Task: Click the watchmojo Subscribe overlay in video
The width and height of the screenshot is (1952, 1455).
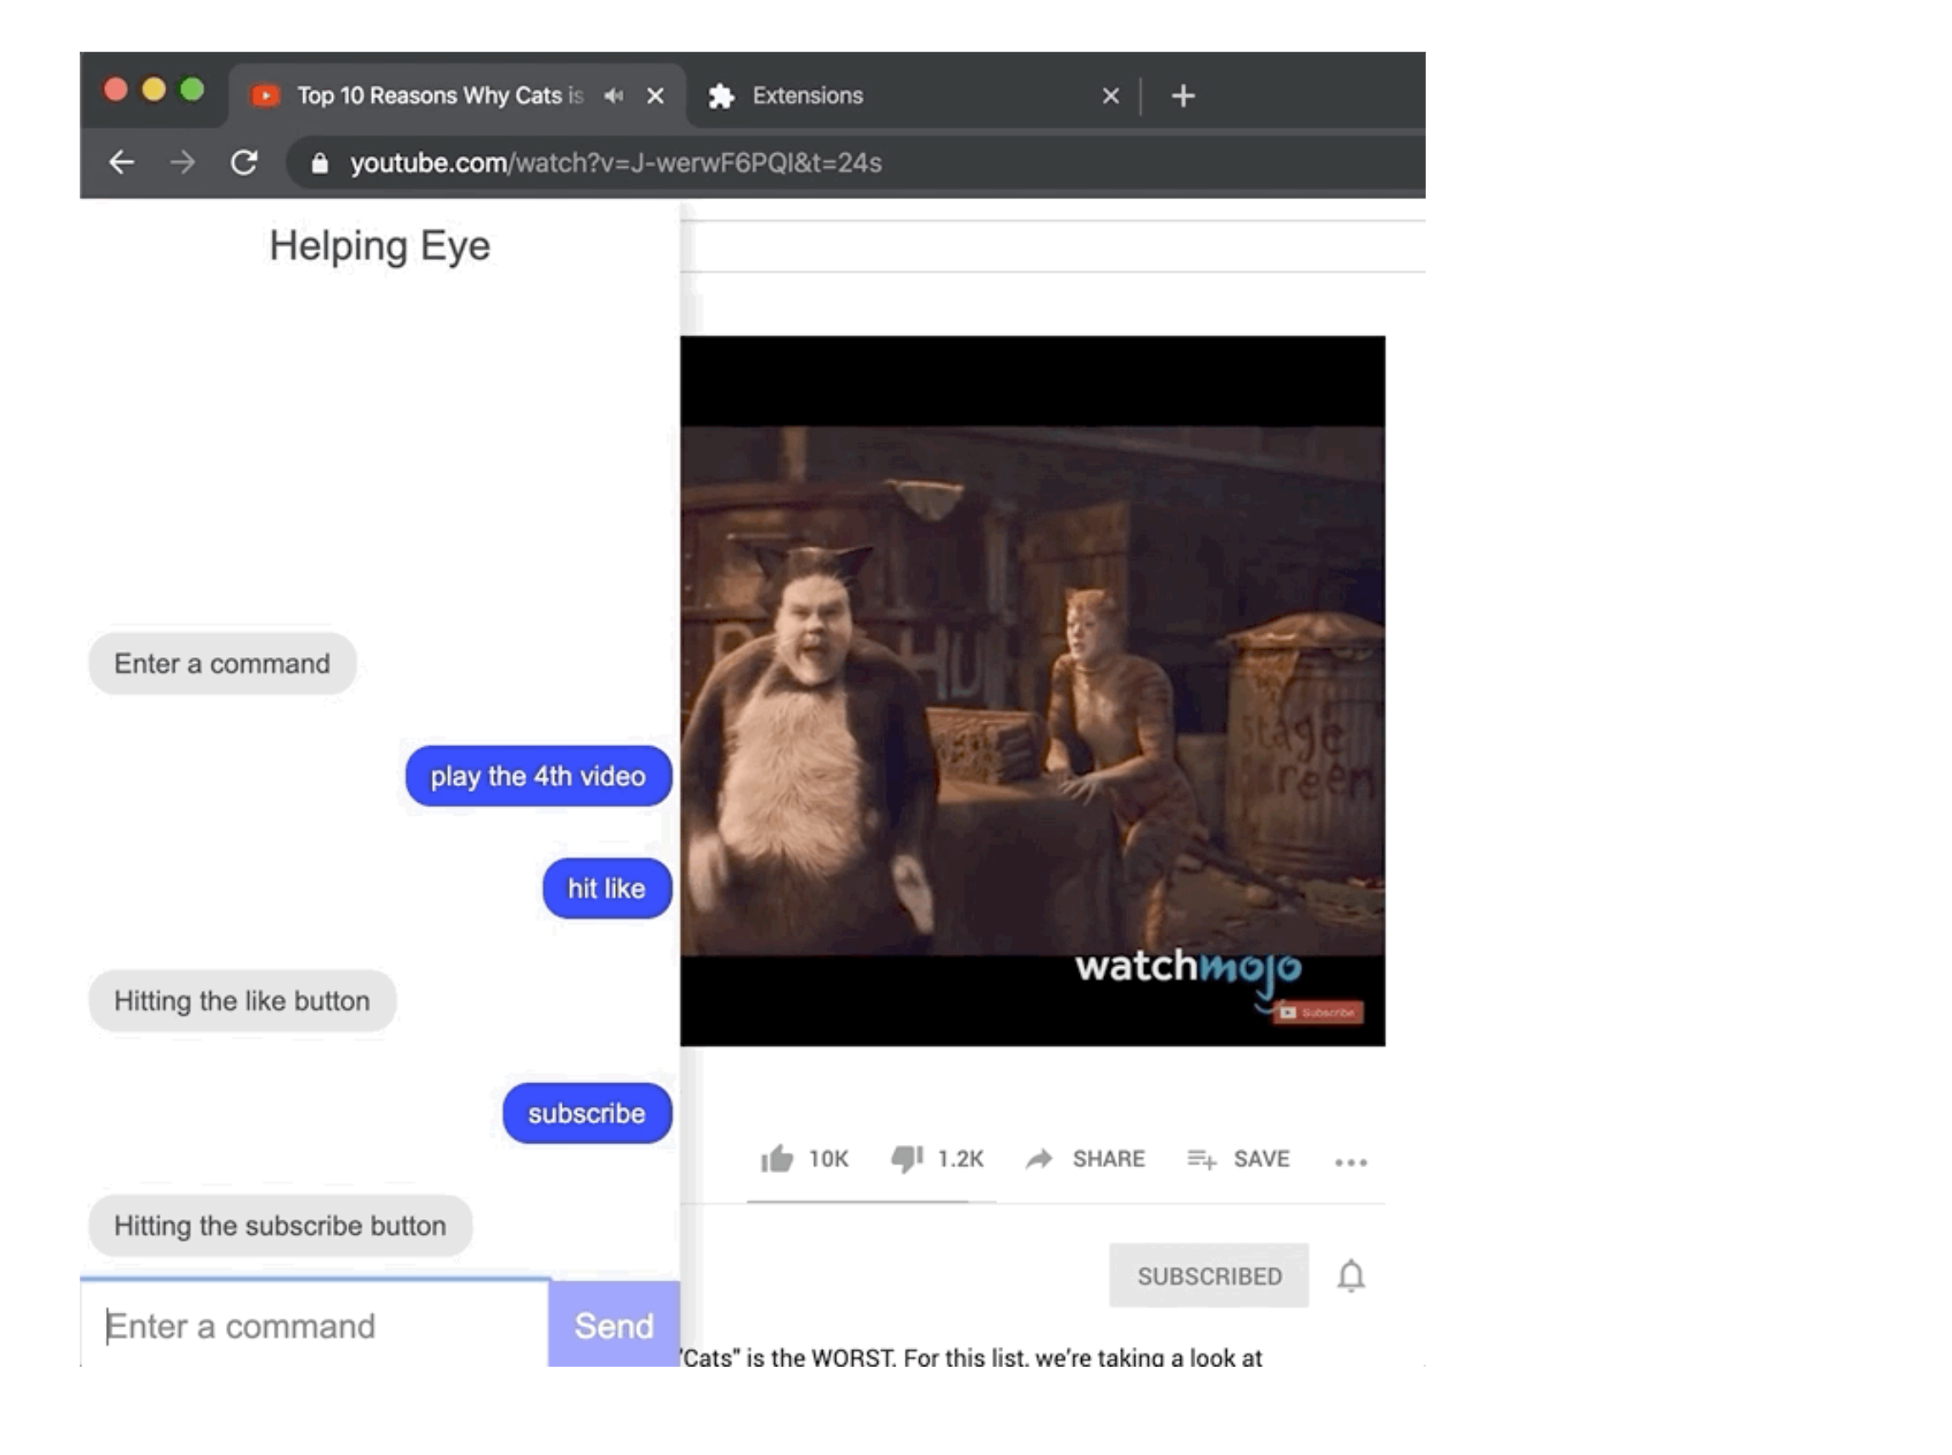Action: coord(1318,1013)
